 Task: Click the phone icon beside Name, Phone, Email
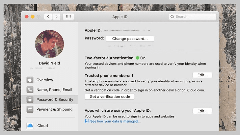tap(30, 90)
